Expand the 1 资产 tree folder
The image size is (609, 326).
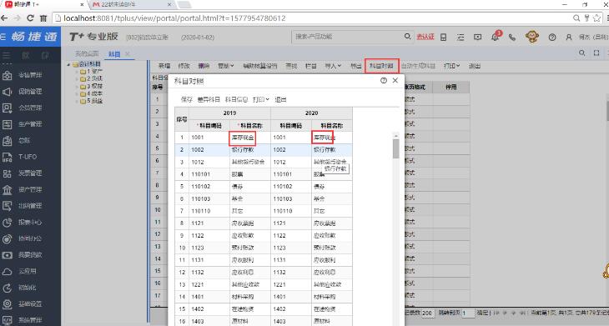click(78, 72)
